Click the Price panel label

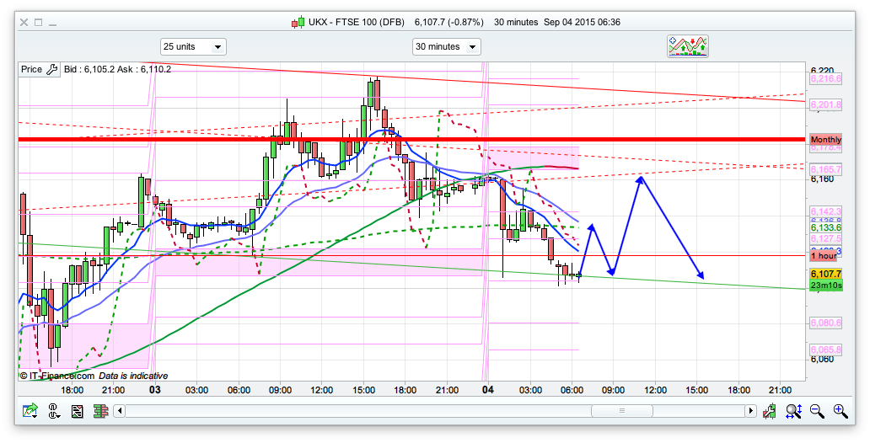[x=32, y=70]
